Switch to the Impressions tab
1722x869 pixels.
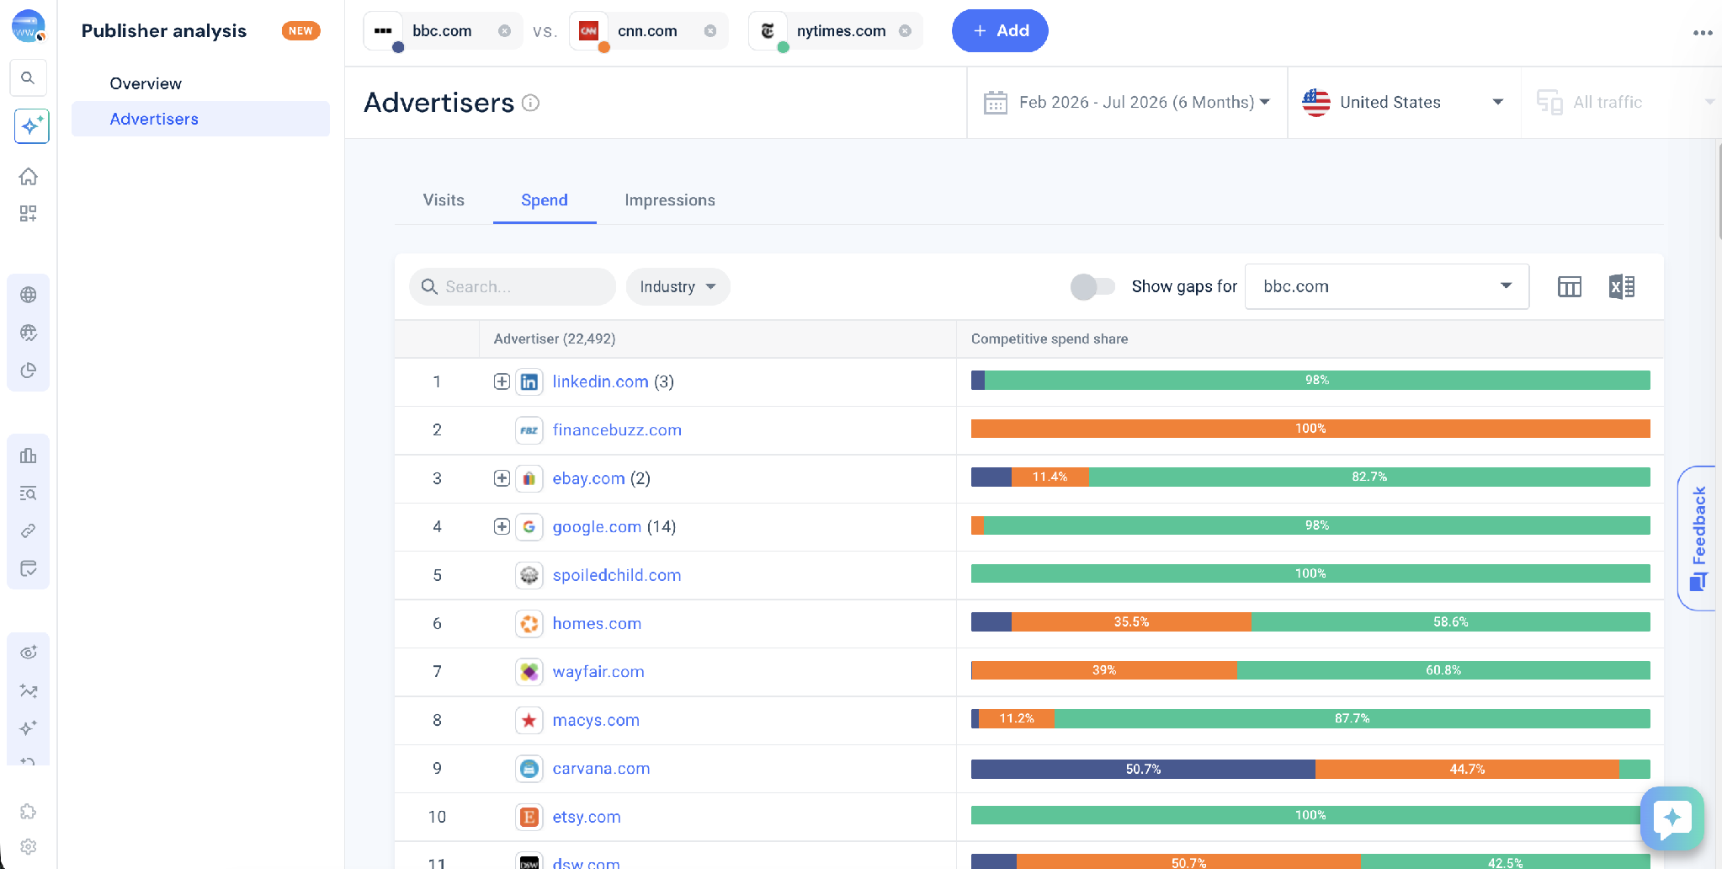[670, 200]
